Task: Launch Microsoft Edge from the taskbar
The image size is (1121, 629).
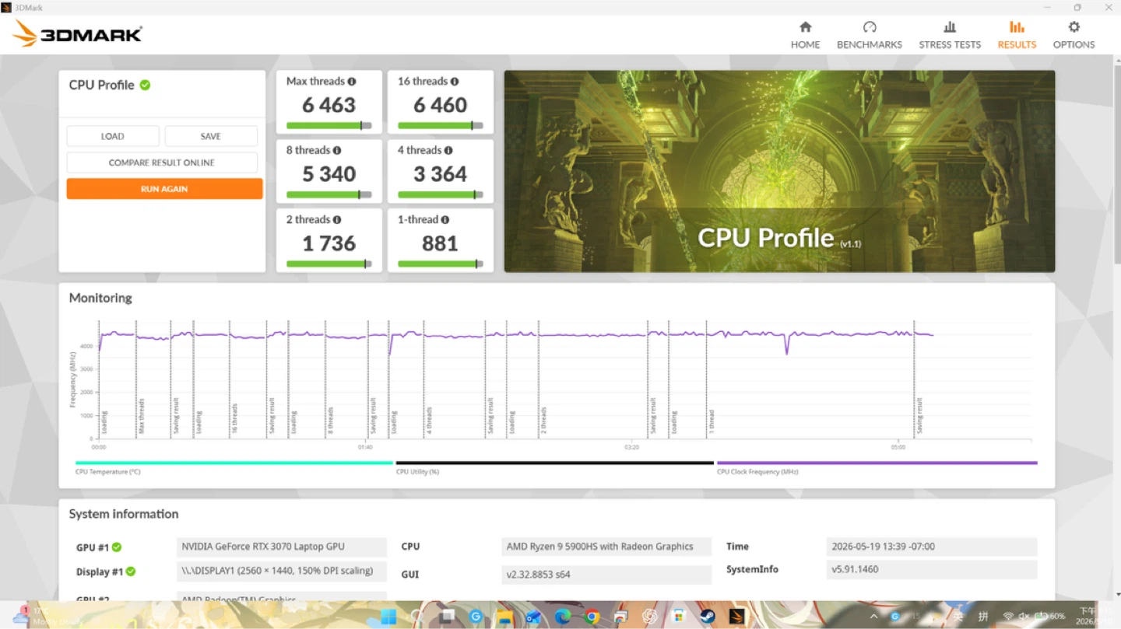Action: [563, 617]
